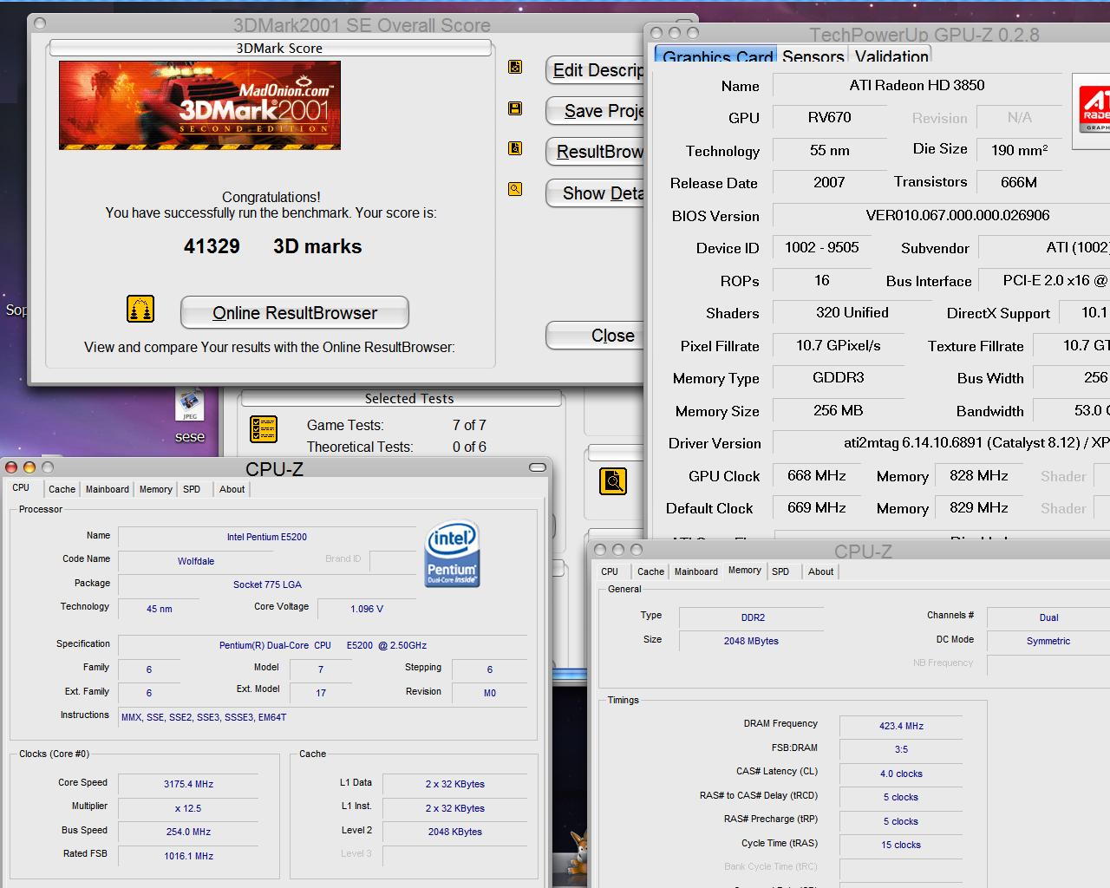Open the Online ResultBrowser button
The height and width of the screenshot is (888, 1110).
click(295, 313)
